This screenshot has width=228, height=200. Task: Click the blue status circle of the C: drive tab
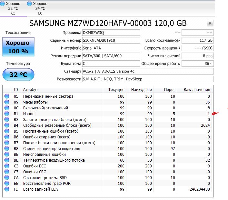coord(2,4)
